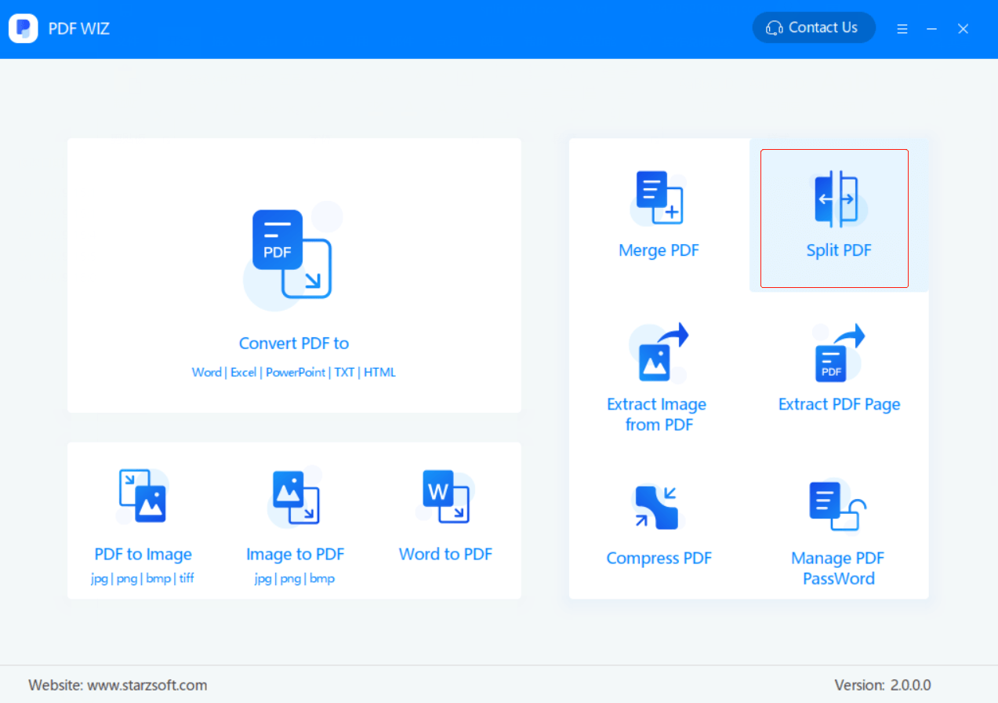The width and height of the screenshot is (998, 703).
Task: Open the hamburger menu
Action: click(x=902, y=28)
